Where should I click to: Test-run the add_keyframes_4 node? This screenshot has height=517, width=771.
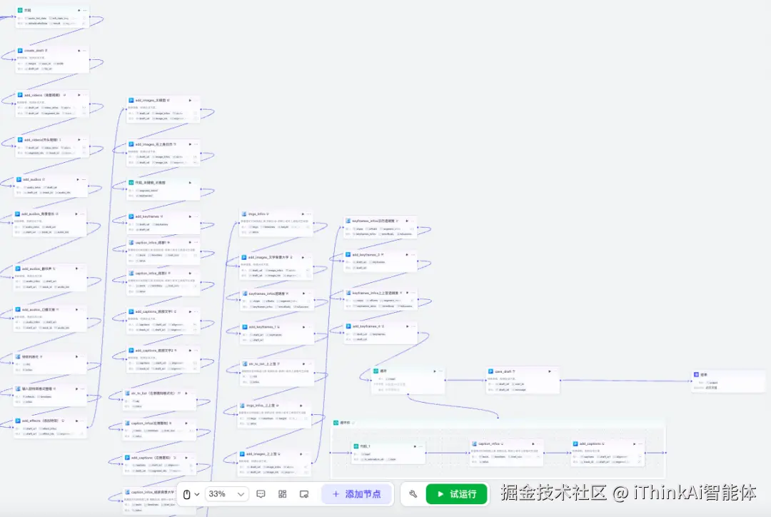coord(407,326)
